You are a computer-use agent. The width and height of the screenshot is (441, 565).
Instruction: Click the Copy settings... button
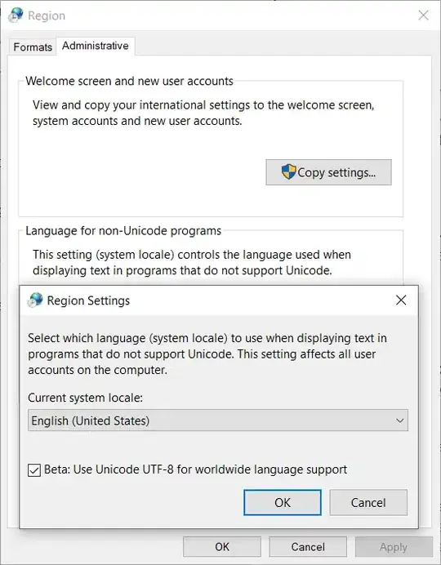pos(328,172)
